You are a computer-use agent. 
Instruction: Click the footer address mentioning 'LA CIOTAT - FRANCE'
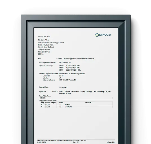click(x=61, y=140)
